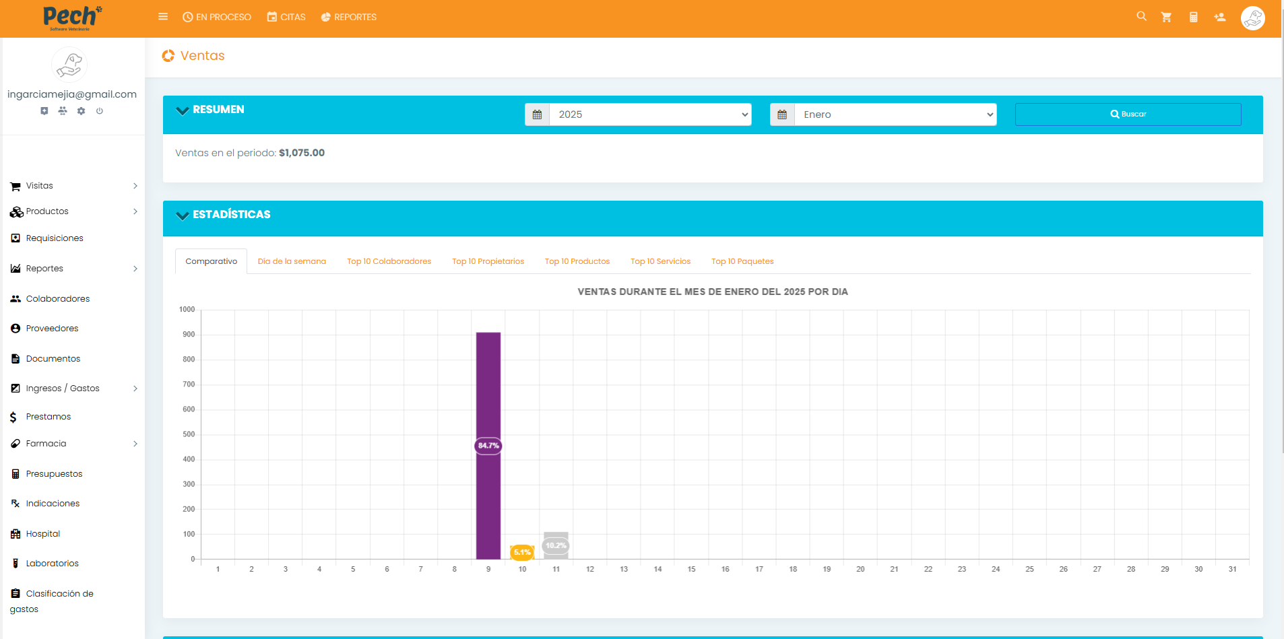Open the shopping cart icon in header

click(1166, 17)
